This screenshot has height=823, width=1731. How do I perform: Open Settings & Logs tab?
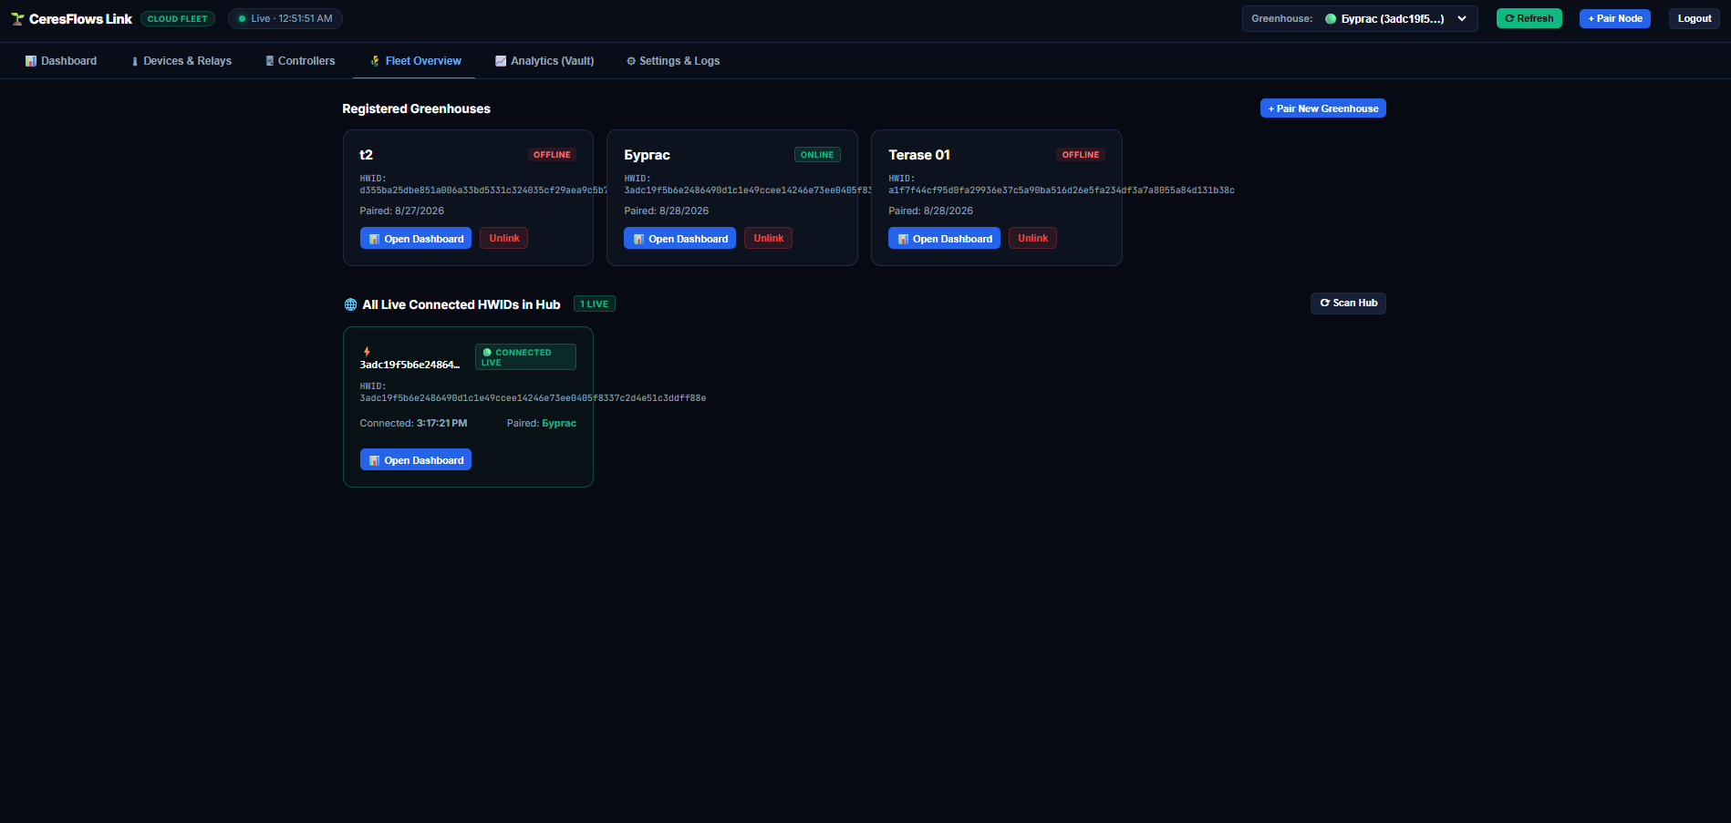click(x=673, y=61)
